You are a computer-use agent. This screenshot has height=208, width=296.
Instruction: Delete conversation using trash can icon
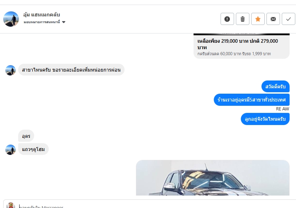[x=243, y=19]
